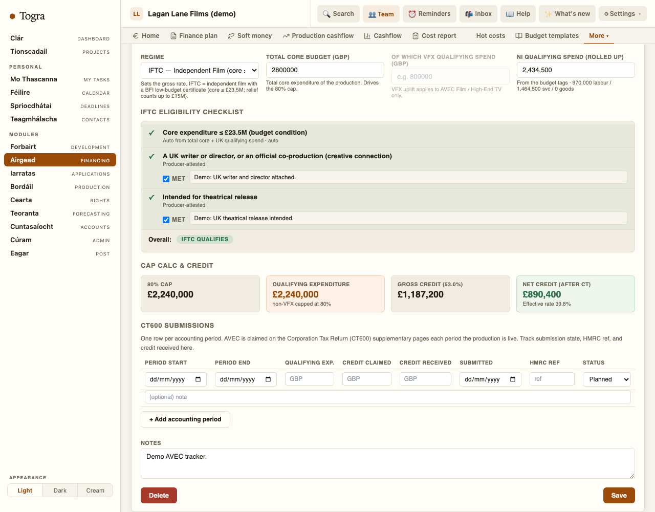Uncheck MET for theatrical release

(x=166, y=220)
